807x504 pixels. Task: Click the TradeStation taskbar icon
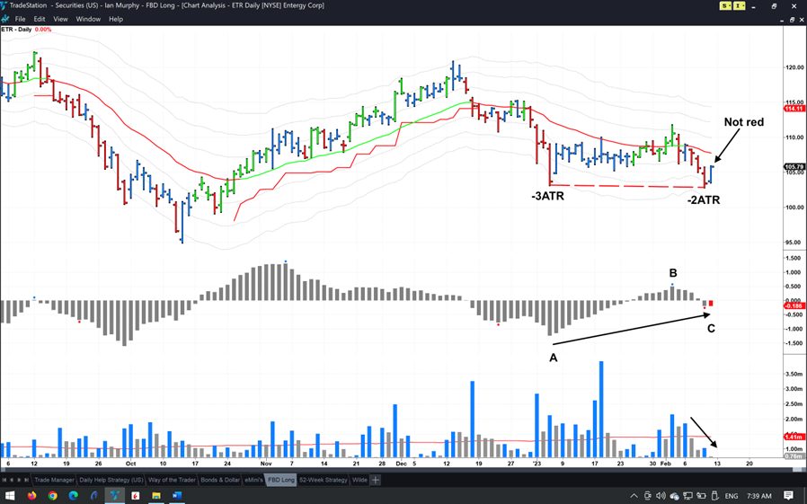click(115, 496)
